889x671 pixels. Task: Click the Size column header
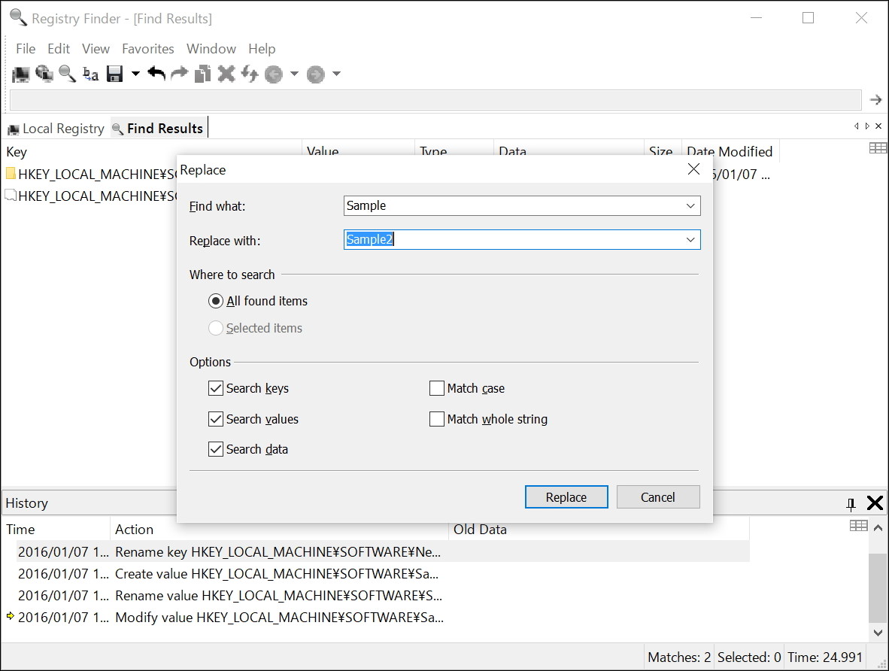click(x=662, y=151)
